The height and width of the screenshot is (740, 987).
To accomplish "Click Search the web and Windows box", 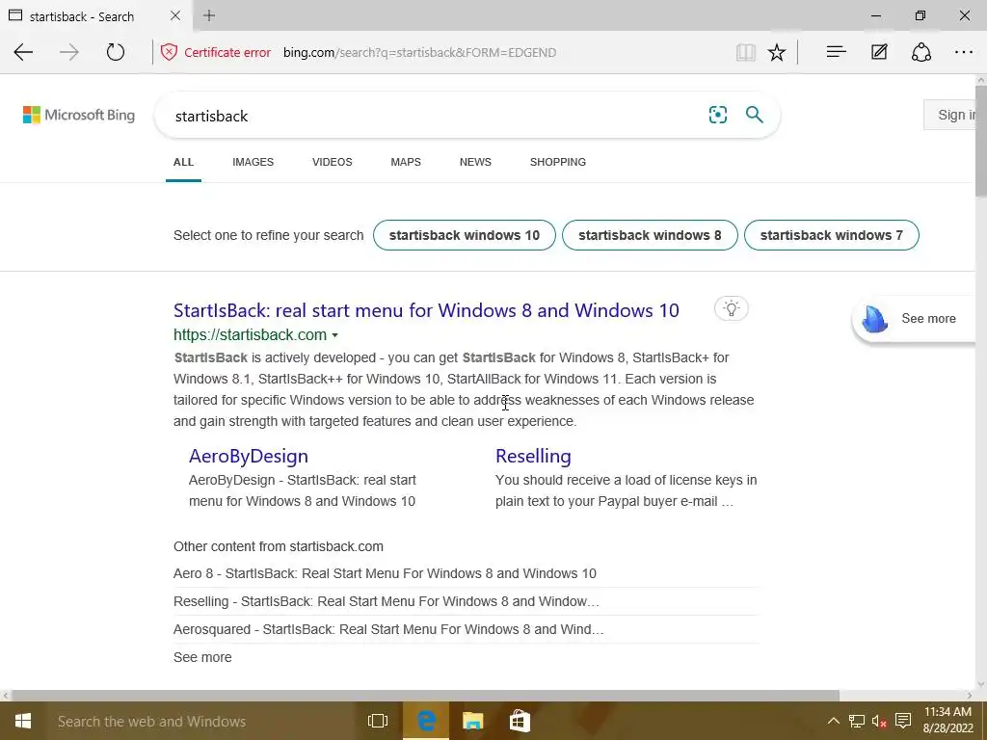I will pos(201,721).
